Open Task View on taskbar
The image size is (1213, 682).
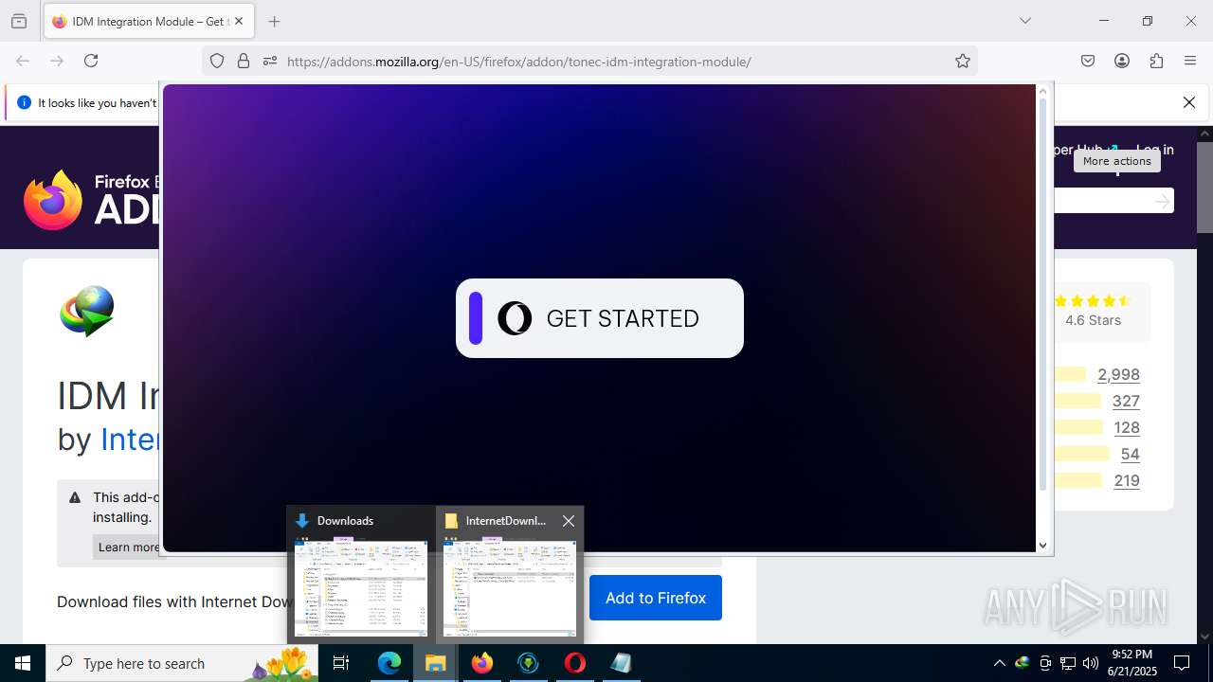(x=341, y=663)
